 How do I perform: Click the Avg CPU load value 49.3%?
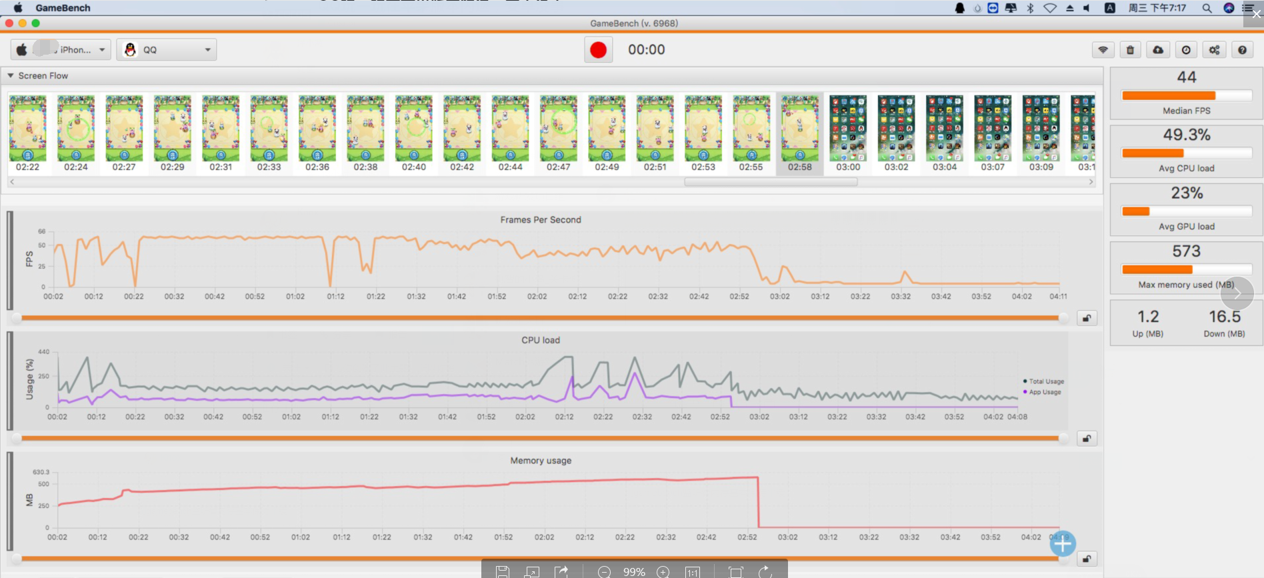1187,135
